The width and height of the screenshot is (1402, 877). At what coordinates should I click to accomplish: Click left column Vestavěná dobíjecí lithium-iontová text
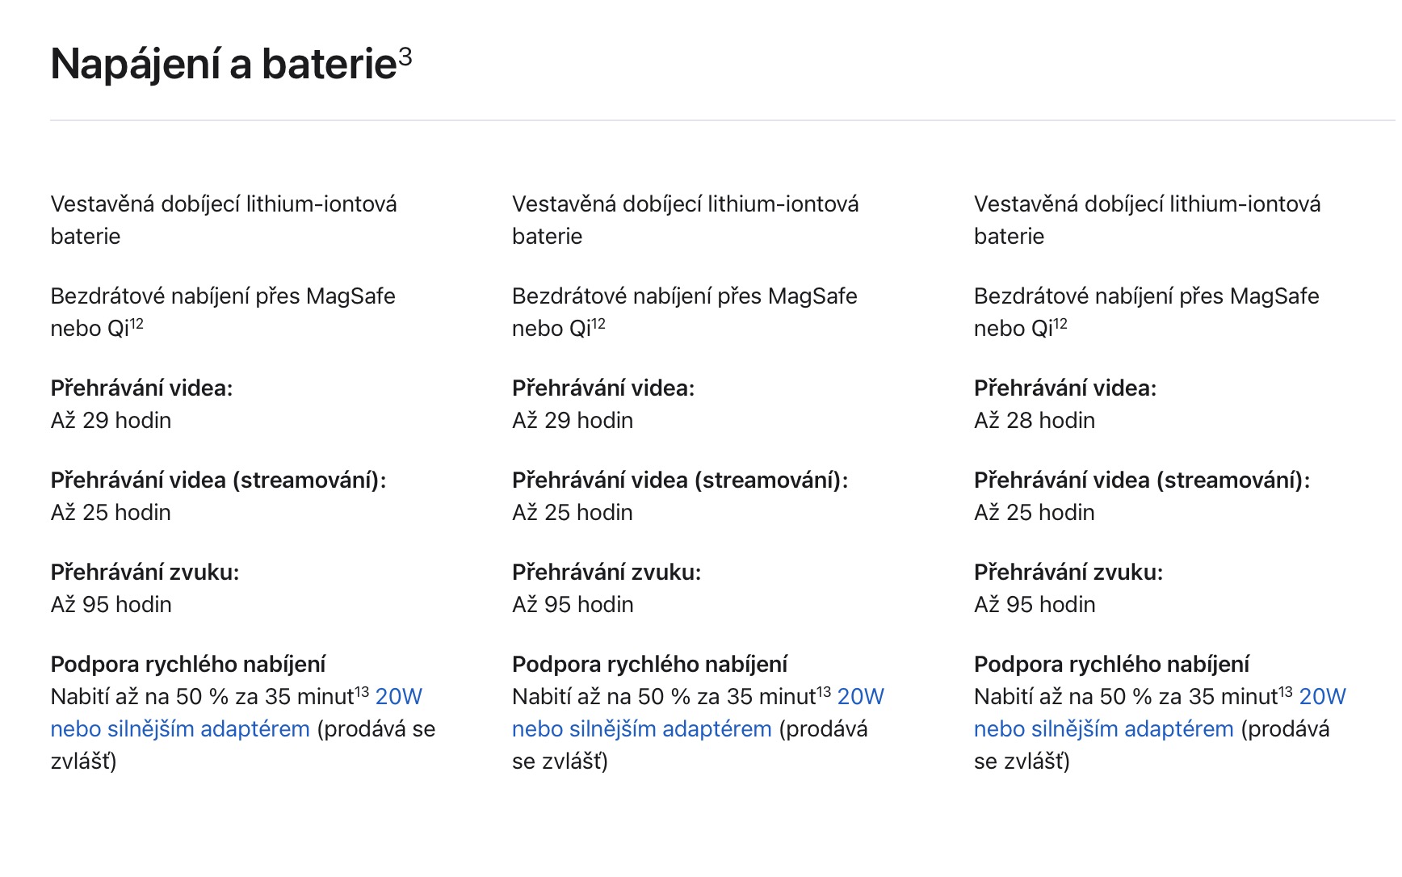[224, 204]
